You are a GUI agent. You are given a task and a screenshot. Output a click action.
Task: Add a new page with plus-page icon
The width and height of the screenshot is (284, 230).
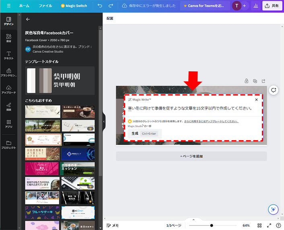[263, 81]
